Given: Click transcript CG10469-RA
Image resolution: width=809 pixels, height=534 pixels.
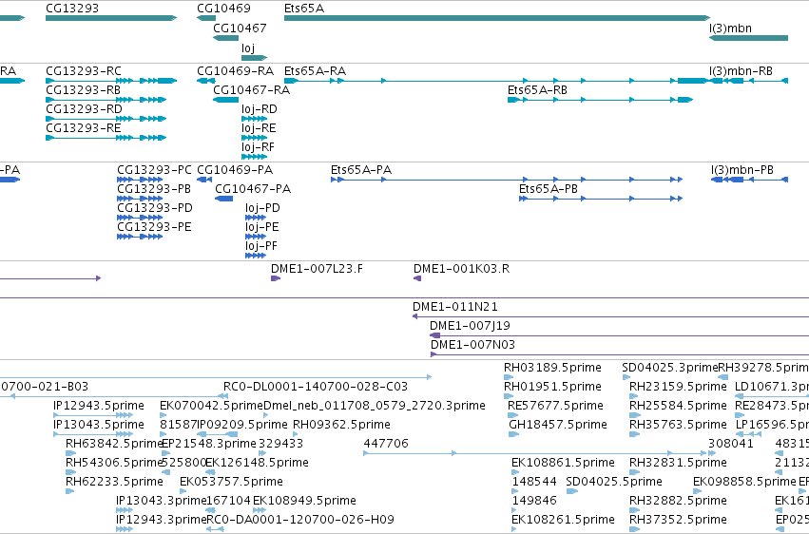Looking at the screenshot, I should pyautogui.click(x=235, y=70).
